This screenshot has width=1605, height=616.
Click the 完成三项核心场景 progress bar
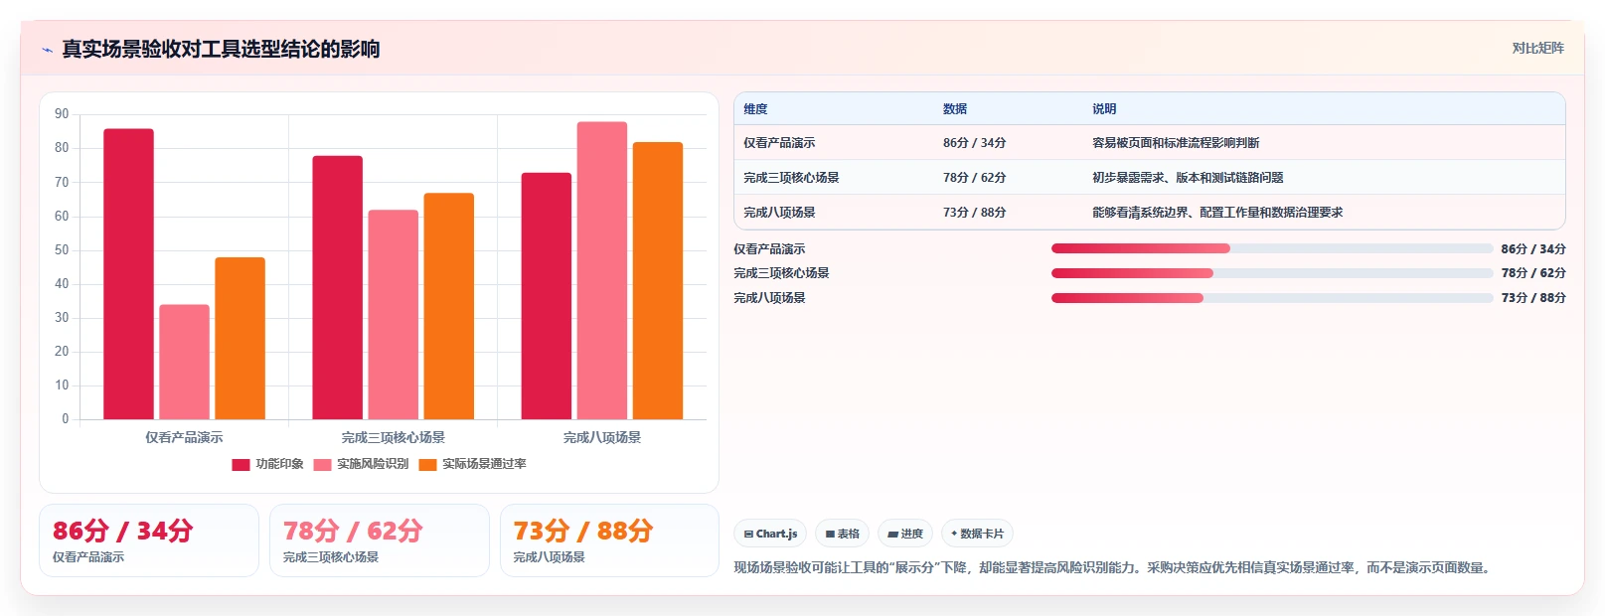click(x=1272, y=273)
